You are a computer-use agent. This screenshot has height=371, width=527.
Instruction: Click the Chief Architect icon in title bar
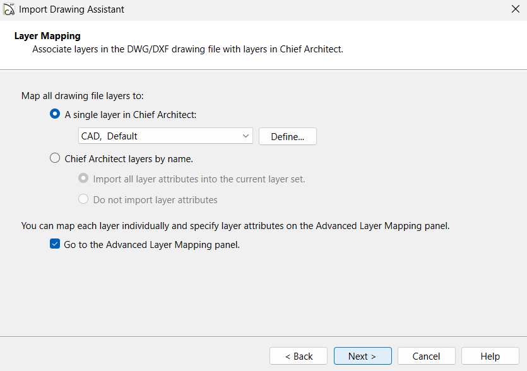coord(9,9)
